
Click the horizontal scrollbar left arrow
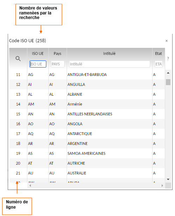pos(30,185)
